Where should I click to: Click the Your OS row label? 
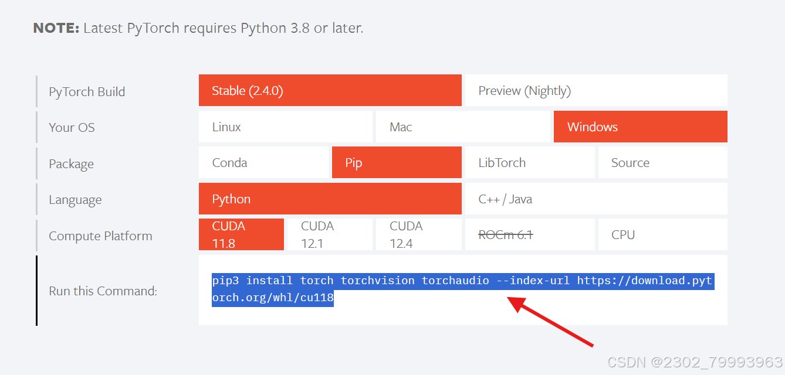click(x=72, y=127)
